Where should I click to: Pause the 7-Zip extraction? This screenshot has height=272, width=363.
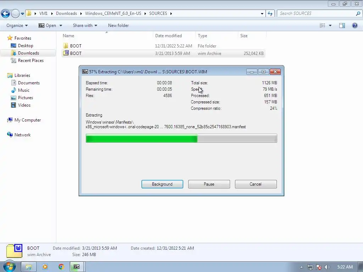(209, 184)
